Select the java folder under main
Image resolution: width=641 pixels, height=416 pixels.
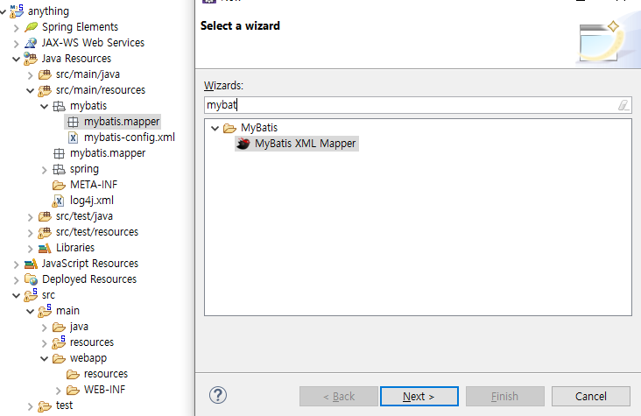79,327
